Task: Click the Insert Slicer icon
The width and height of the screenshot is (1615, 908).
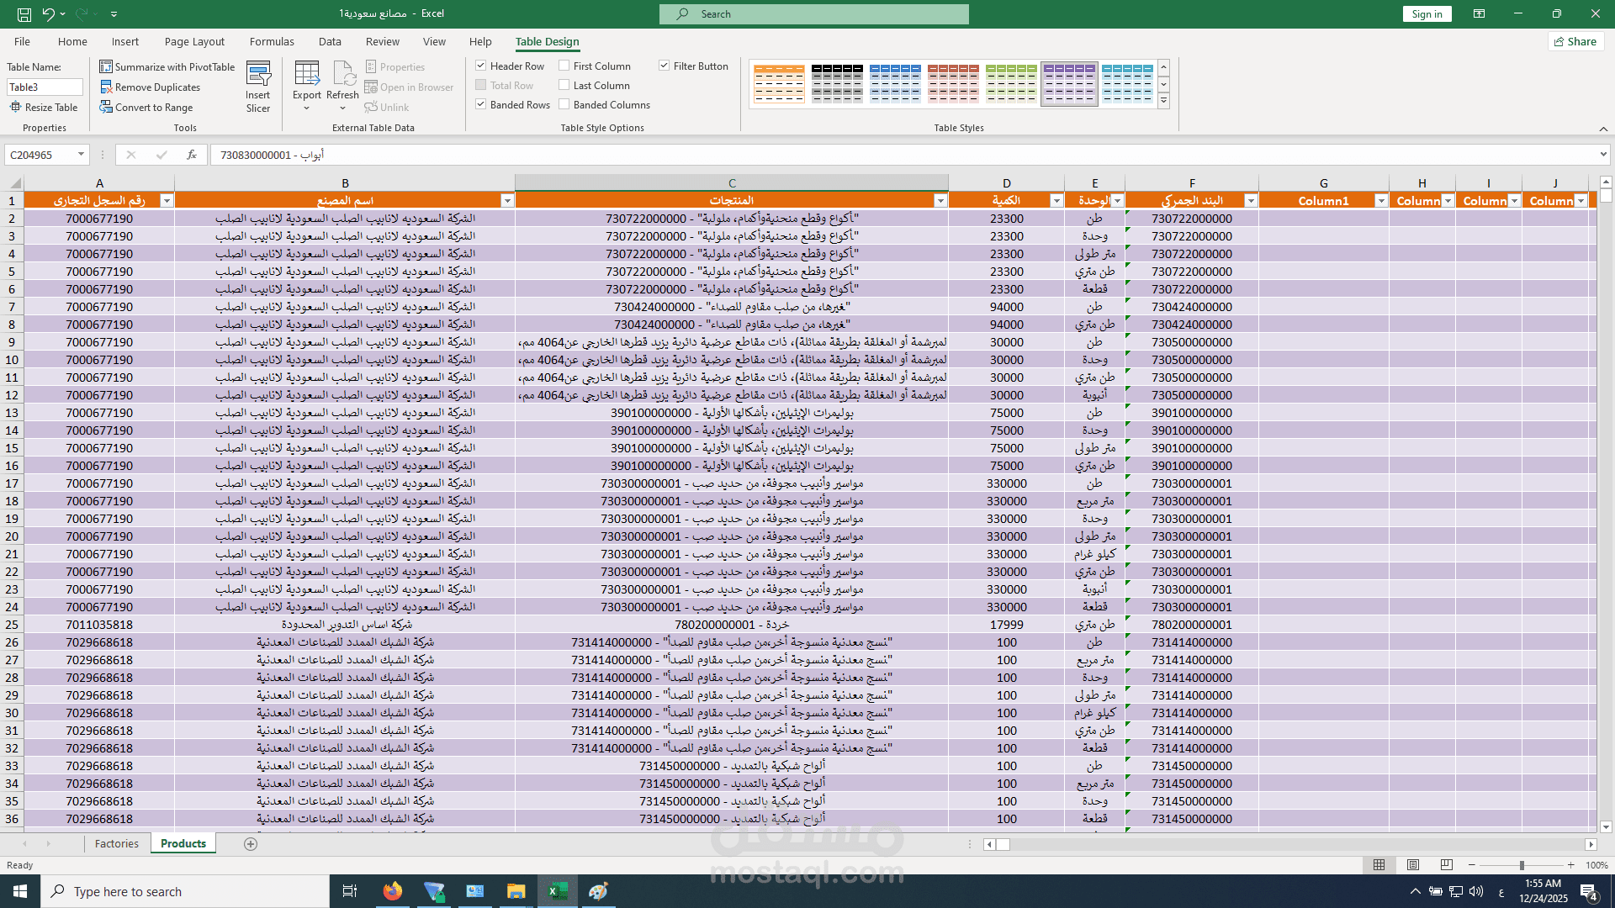Action: [x=258, y=76]
